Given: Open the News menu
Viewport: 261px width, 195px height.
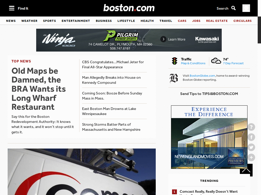Looking at the screenshot, I should (x=11, y=21).
